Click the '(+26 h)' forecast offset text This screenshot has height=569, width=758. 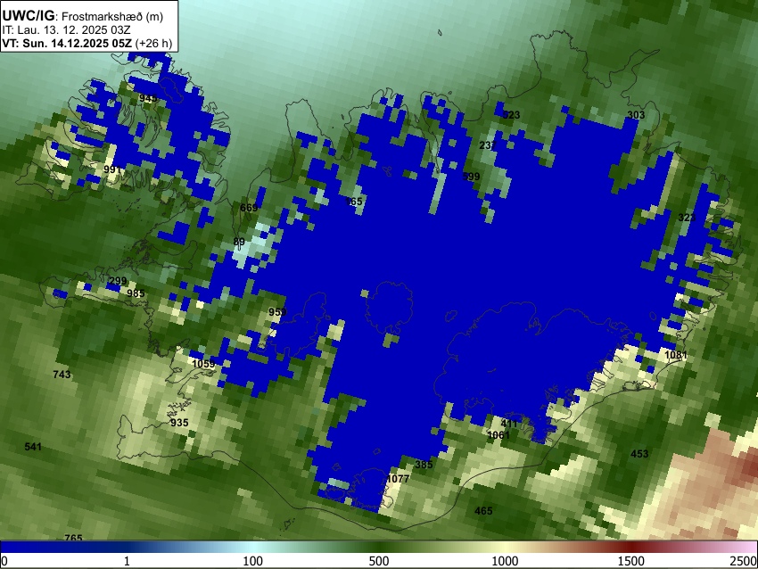pyautogui.click(x=153, y=43)
